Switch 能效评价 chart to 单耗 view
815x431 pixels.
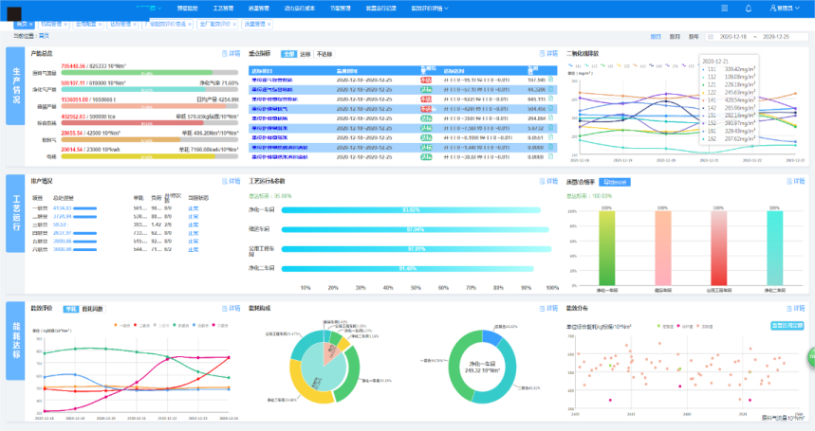click(71, 309)
